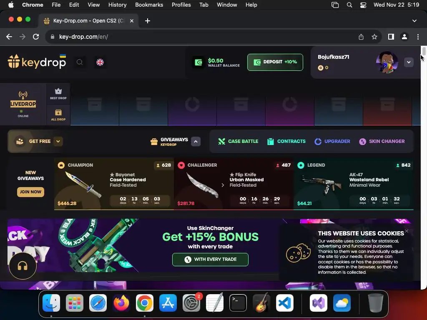Click the wallet balance icon
Viewport: 427px width, 320px height.
198,62
